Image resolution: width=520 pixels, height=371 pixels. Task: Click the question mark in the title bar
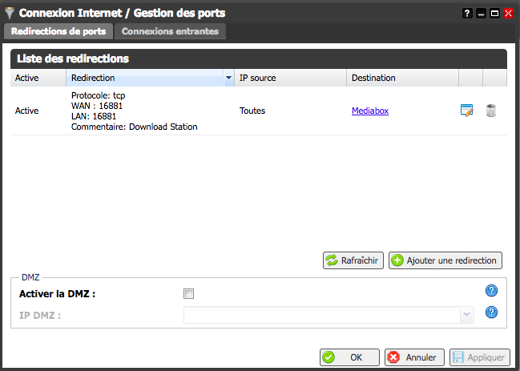pyautogui.click(x=468, y=14)
